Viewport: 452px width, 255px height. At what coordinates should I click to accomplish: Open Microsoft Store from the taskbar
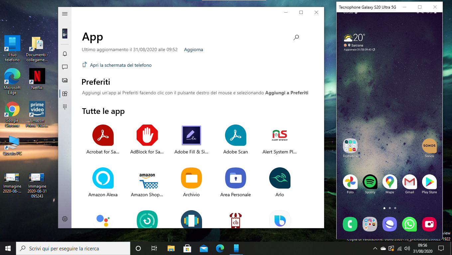[x=187, y=248]
